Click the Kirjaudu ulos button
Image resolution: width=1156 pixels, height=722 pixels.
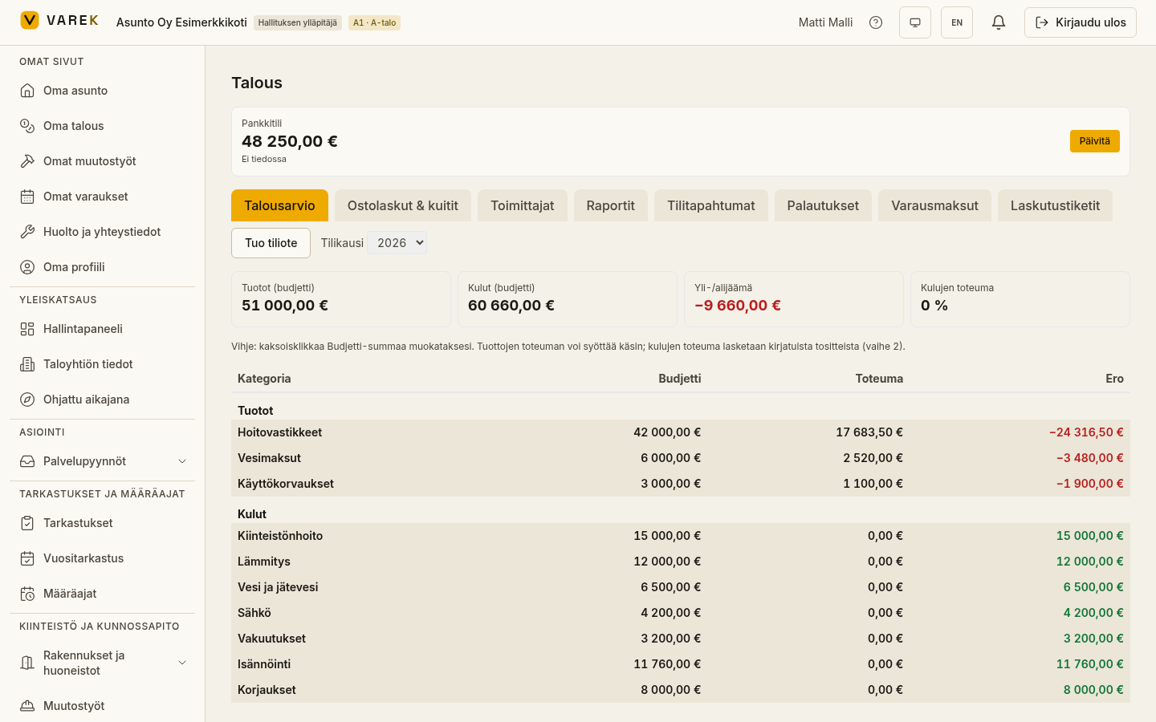click(x=1081, y=22)
